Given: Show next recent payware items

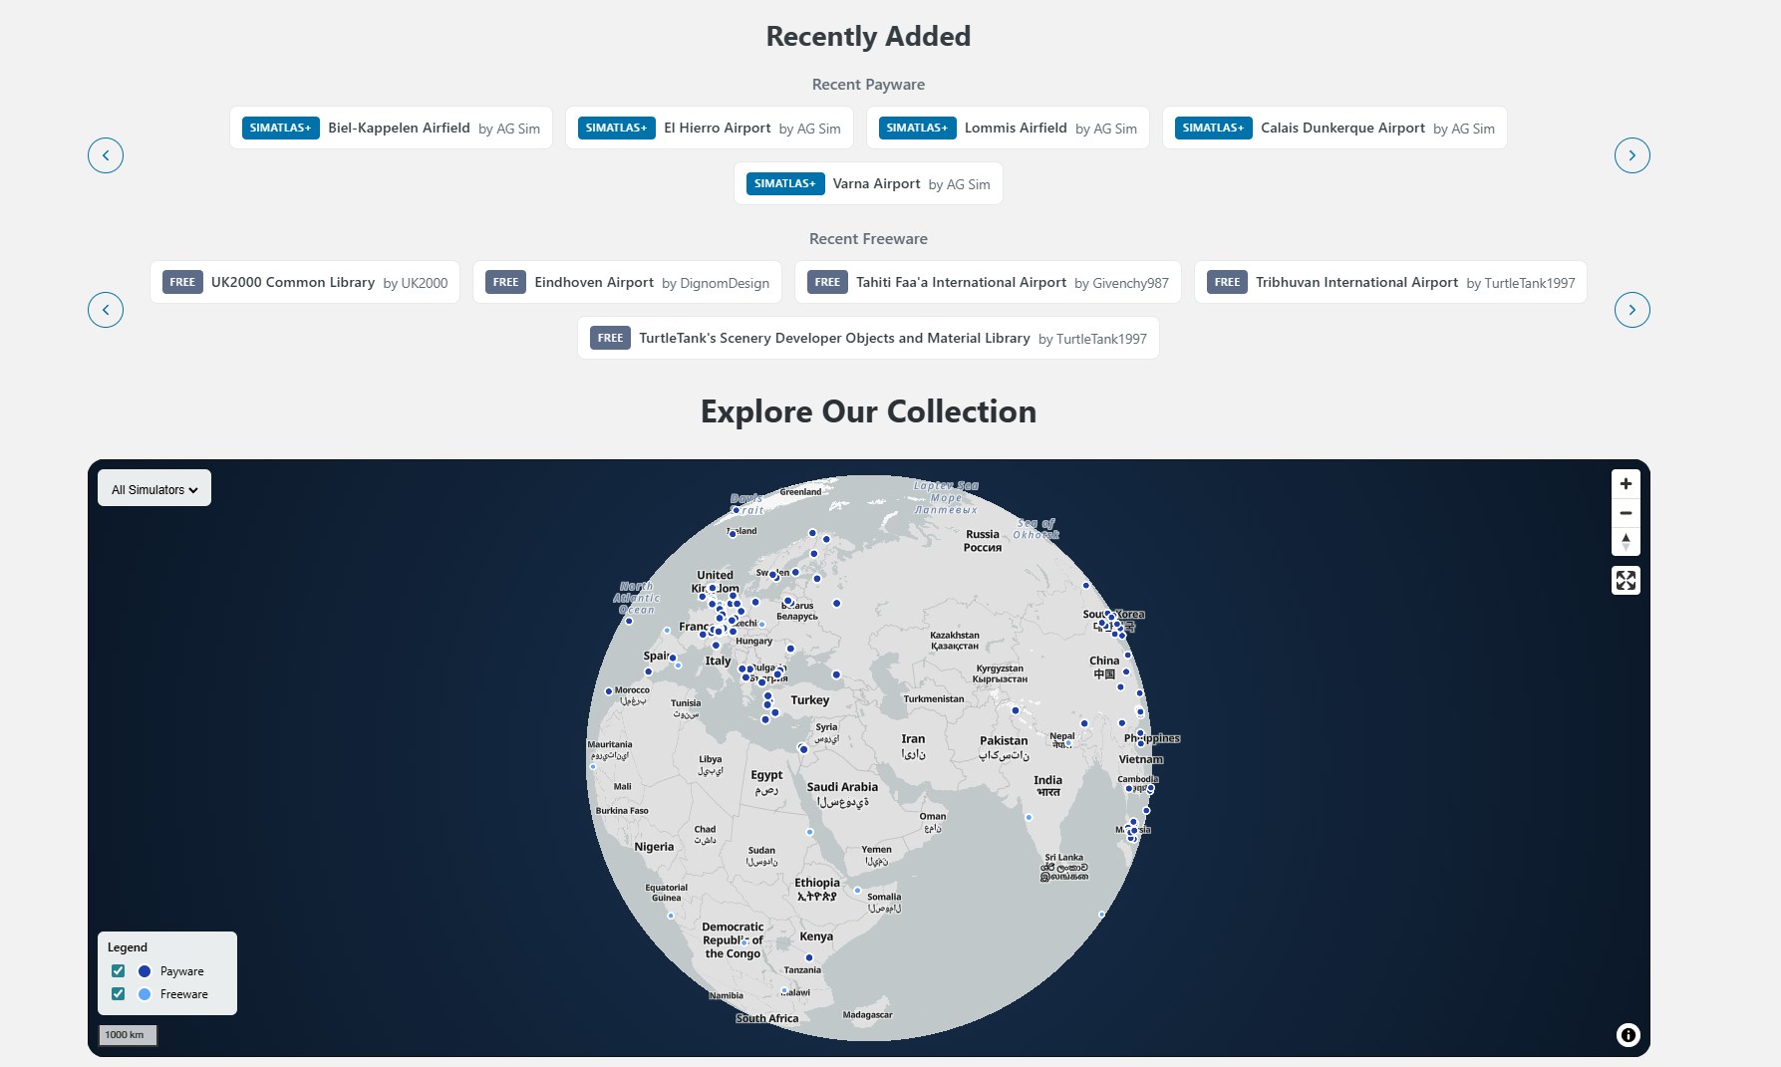Looking at the screenshot, I should click(1632, 155).
